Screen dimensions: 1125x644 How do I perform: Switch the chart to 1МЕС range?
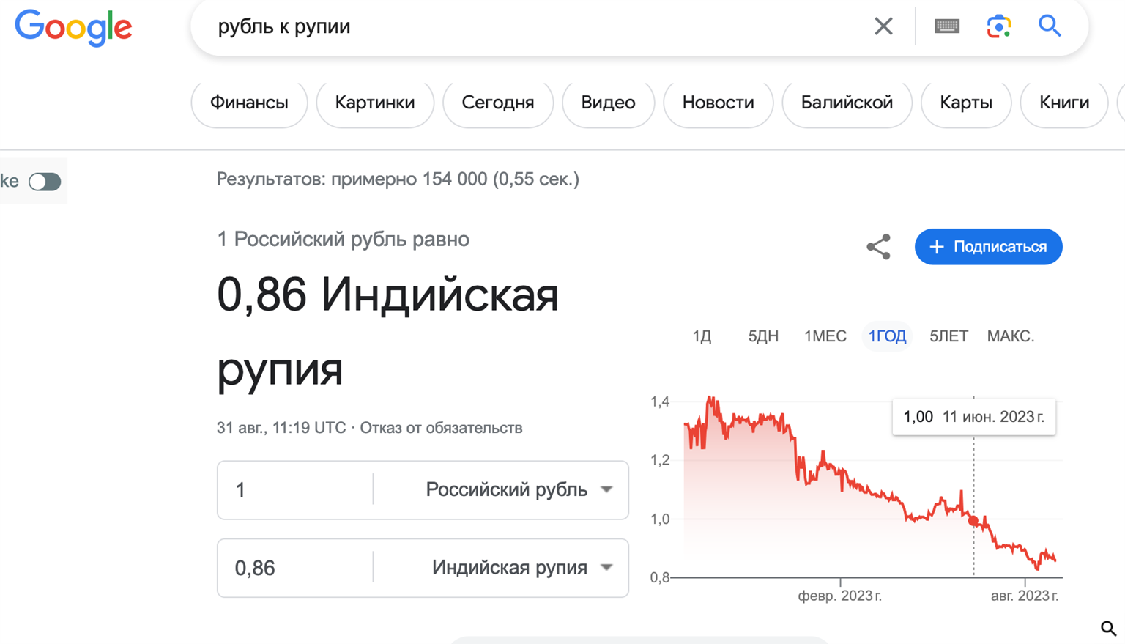825,336
